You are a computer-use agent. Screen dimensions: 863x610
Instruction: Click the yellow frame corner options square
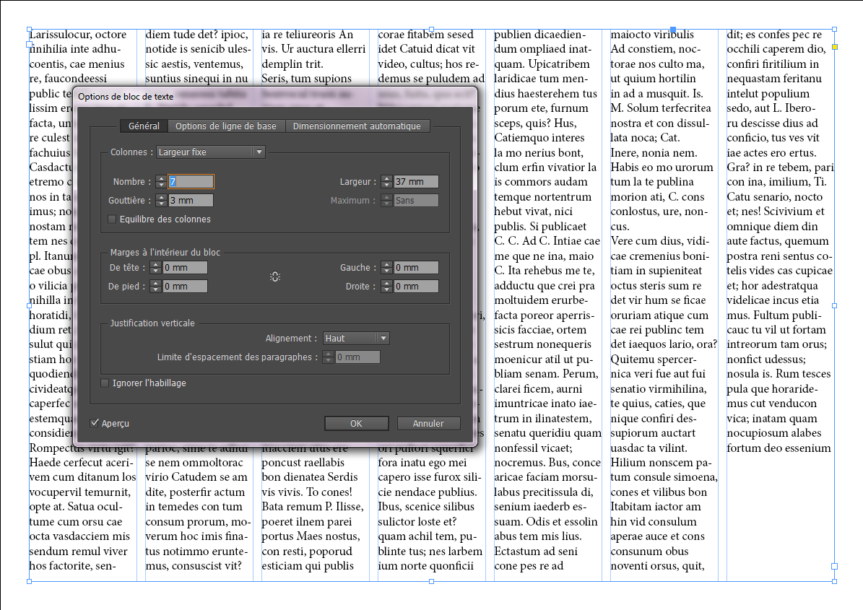[834, 48]
